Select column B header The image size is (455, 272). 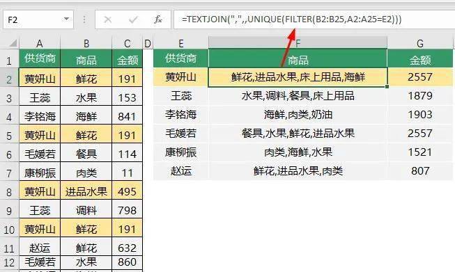[86, 43]
